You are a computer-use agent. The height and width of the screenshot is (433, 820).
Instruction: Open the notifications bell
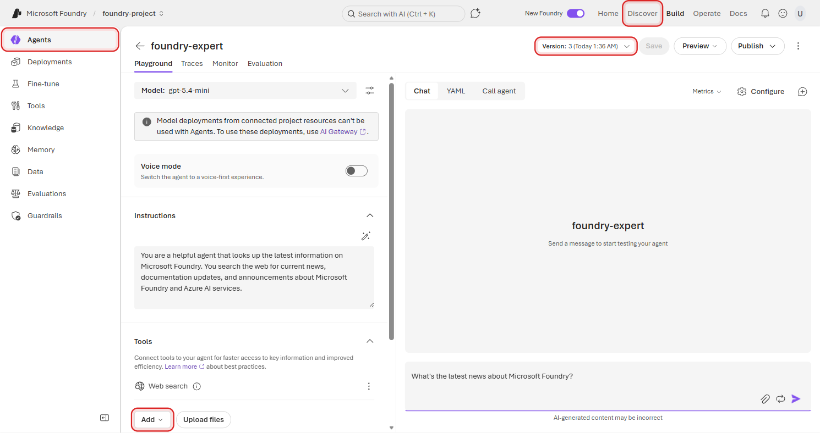tap(765, 14)
